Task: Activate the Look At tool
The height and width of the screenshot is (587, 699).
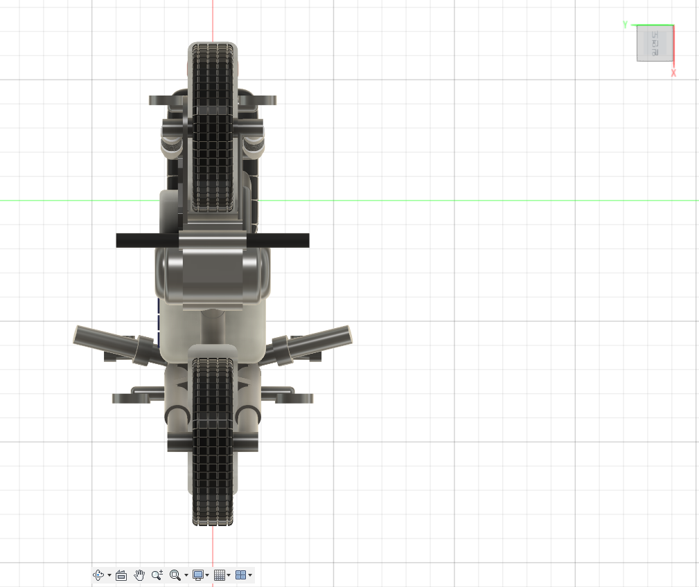Action: click(121, 575)
